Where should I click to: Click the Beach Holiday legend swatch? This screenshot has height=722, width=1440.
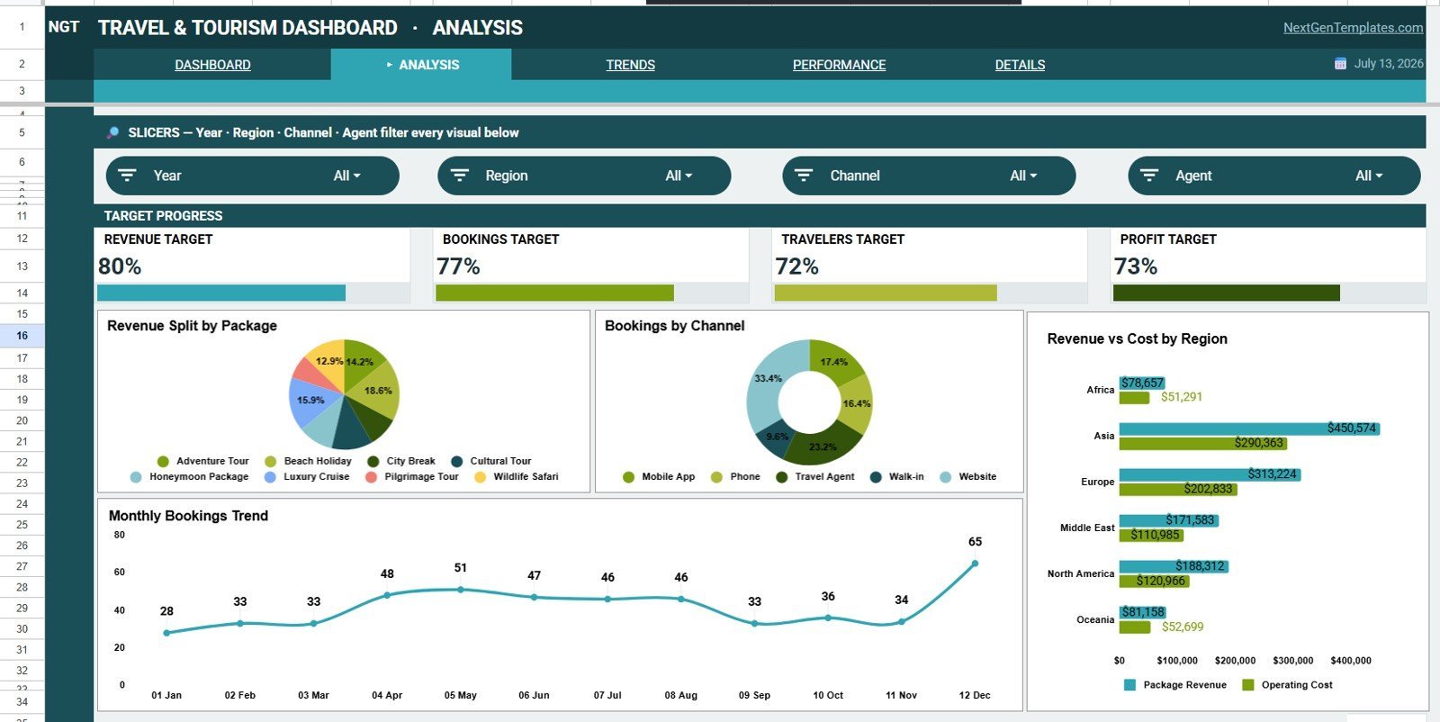270,462
